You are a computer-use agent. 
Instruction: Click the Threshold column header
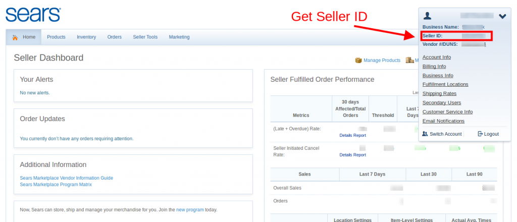click(383, 115)
